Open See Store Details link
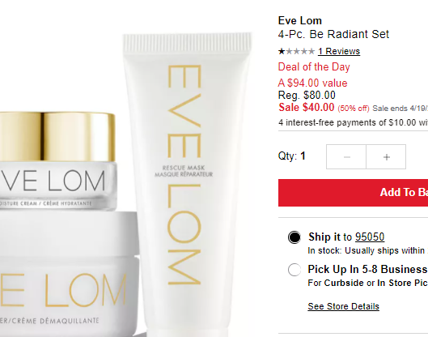428x337 pixels. click(x=343, y=306)
